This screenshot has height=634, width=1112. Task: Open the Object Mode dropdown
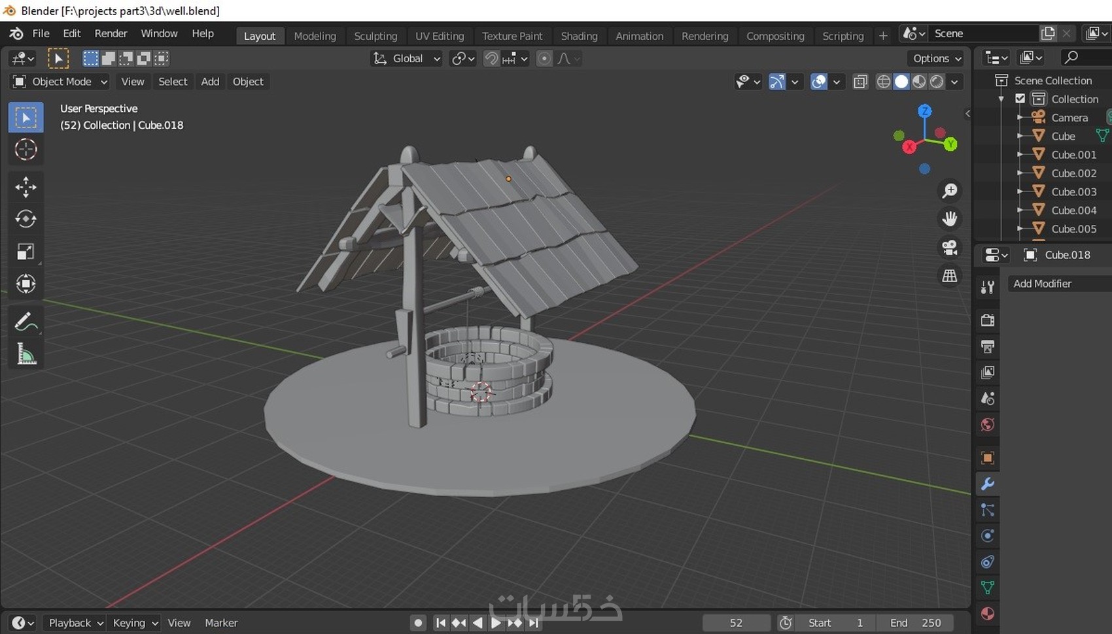pyautogui.click(x=60, y=82)
